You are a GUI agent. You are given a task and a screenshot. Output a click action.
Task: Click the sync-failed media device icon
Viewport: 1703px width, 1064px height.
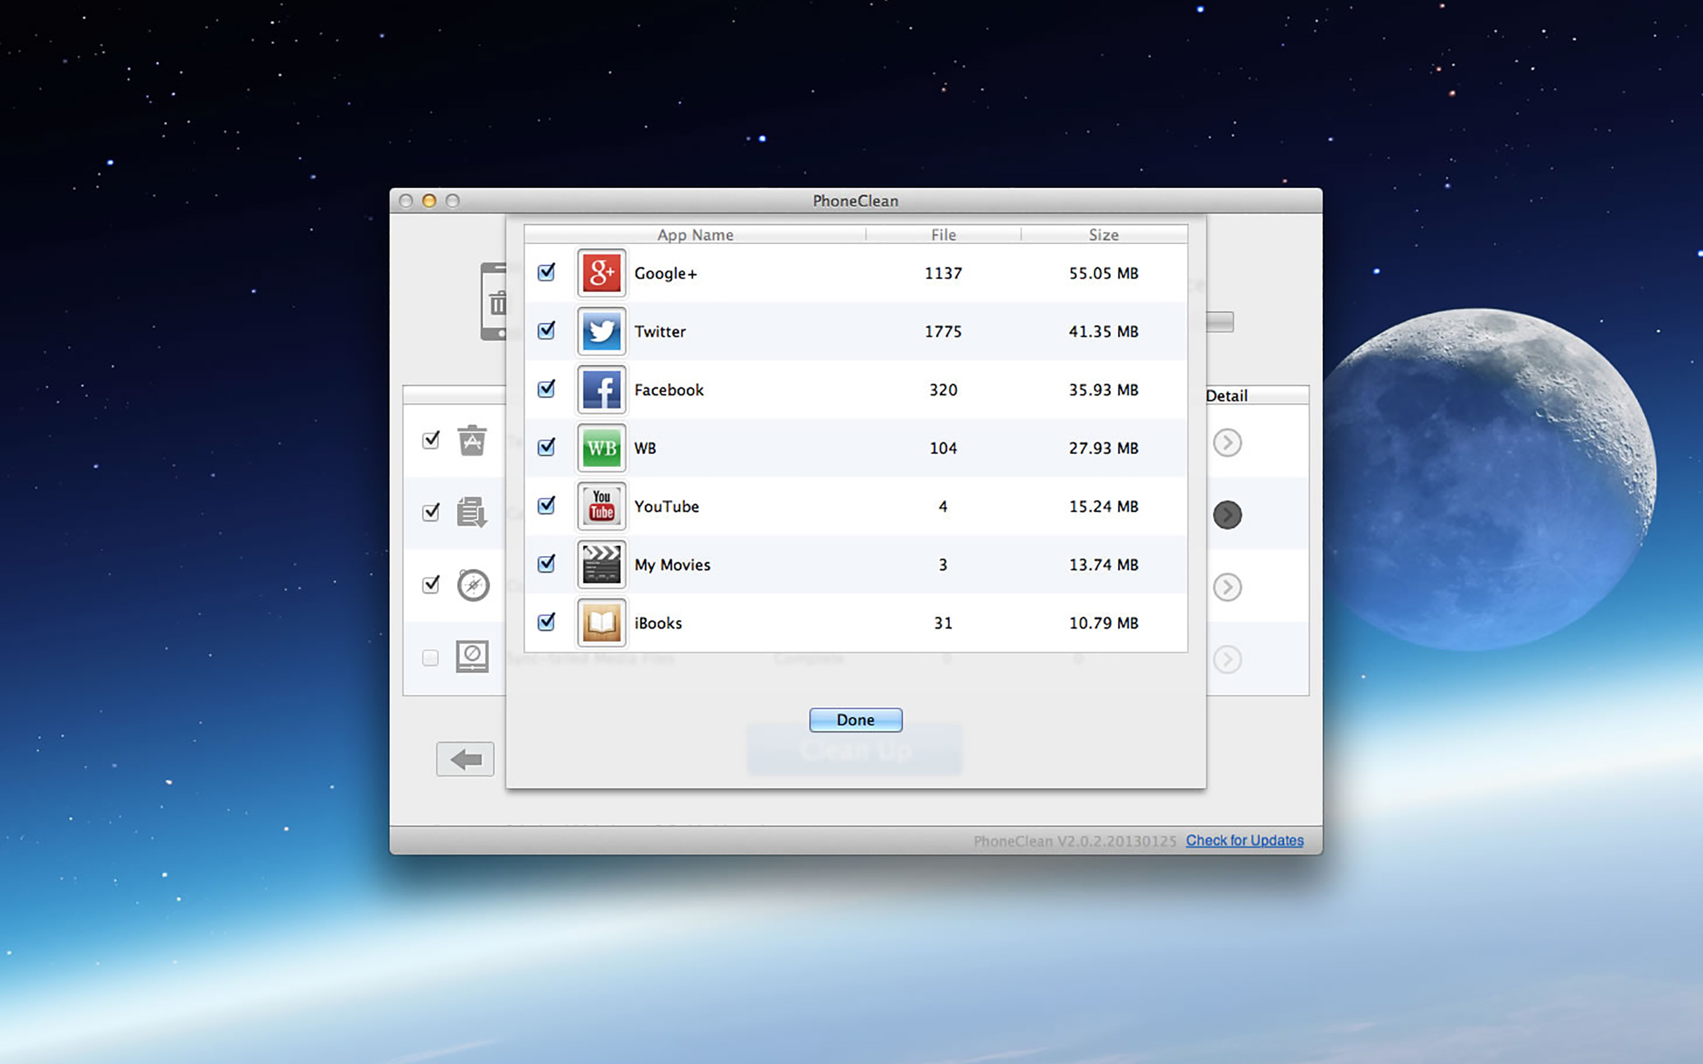point(472,656)
